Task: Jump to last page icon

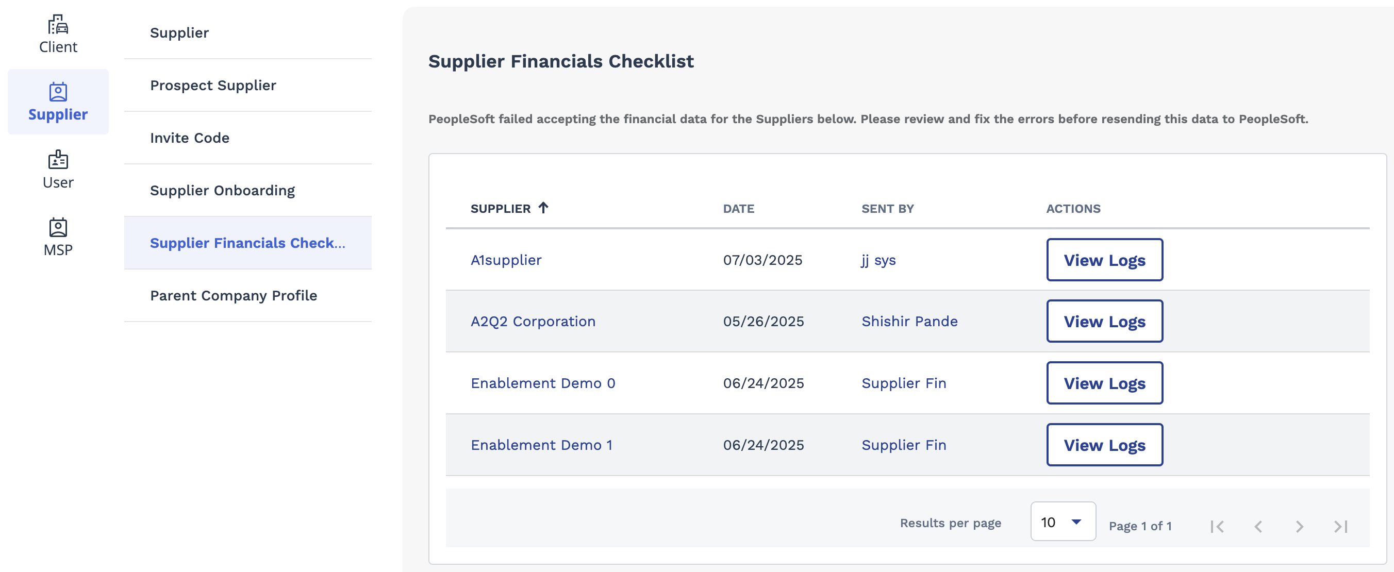Action: tap(1340, 526)
